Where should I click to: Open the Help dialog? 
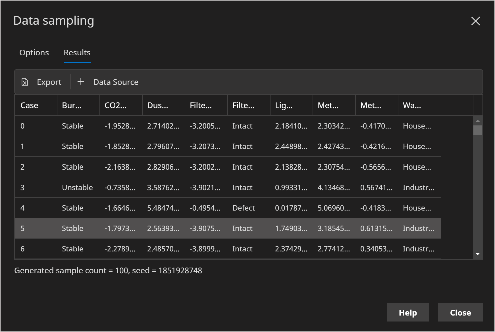click(x=408, y=312)
